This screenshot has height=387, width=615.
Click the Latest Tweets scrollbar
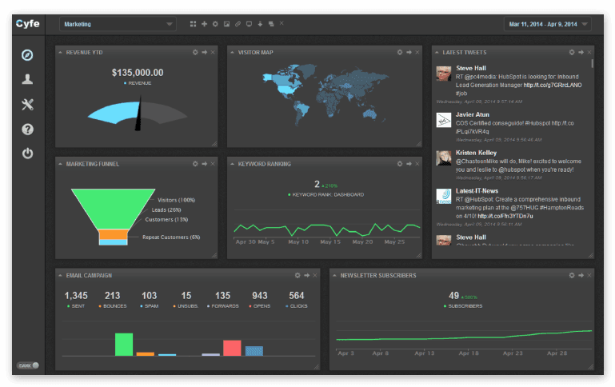coord(593,62)
